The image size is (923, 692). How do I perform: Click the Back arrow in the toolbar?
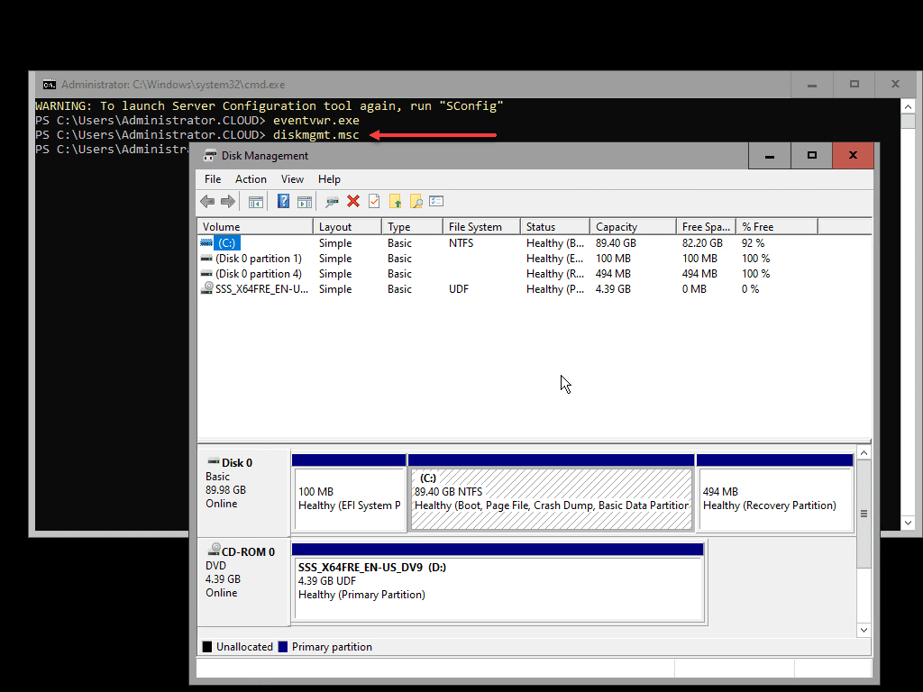(207, 202)
